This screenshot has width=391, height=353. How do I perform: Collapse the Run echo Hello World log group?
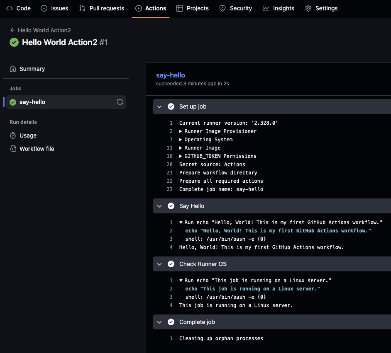coord(181,222)
